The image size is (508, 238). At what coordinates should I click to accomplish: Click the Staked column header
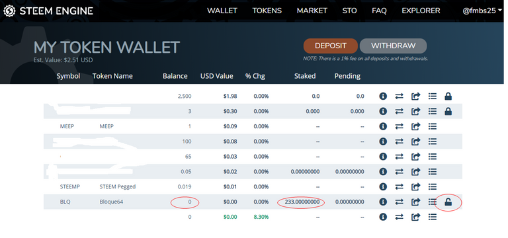tap(305, 76)
